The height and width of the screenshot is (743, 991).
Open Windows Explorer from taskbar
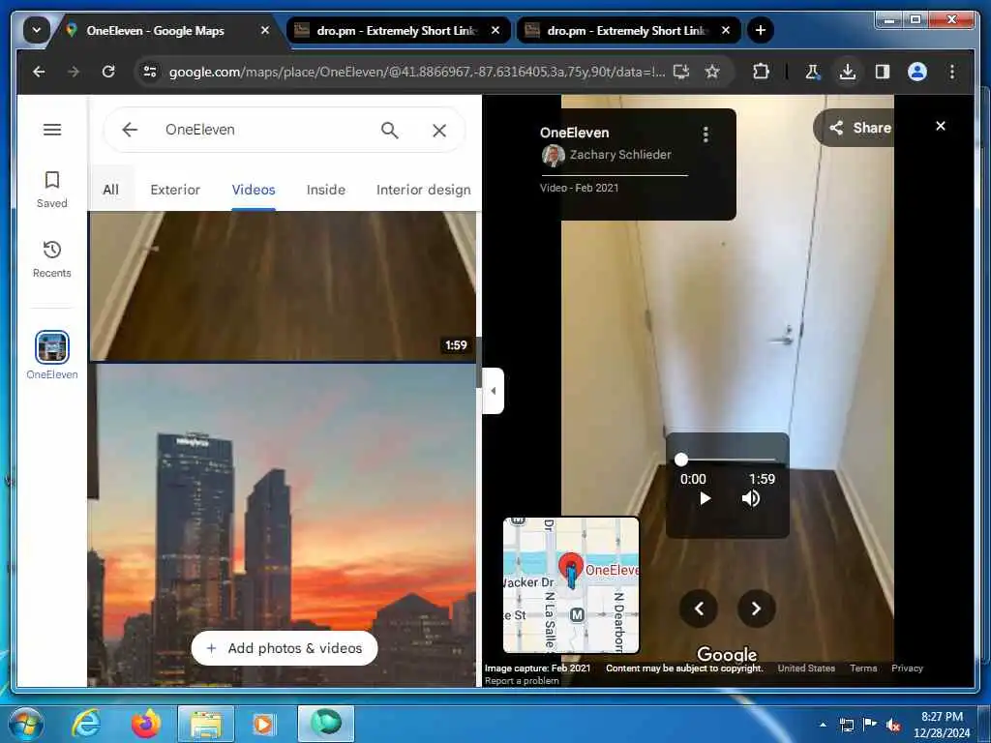pos(205,724)
